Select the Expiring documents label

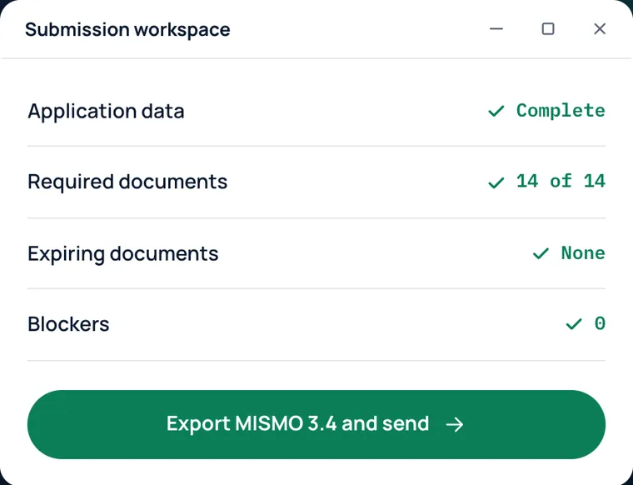(123, 254)
